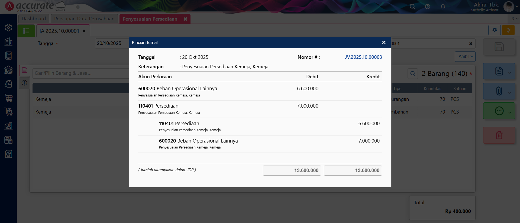Open the settings gear in the sidebar
520x223 pixels.
[8, 28]
